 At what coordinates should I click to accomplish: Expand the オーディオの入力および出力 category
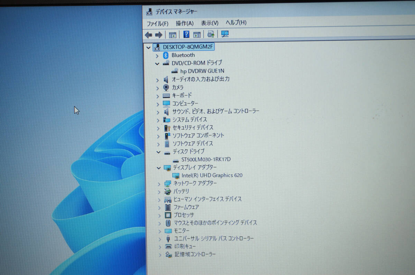[x=158, y=79]
